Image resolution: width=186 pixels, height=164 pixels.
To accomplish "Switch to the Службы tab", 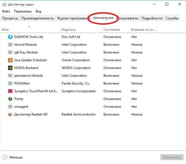I will click(172, 18).
